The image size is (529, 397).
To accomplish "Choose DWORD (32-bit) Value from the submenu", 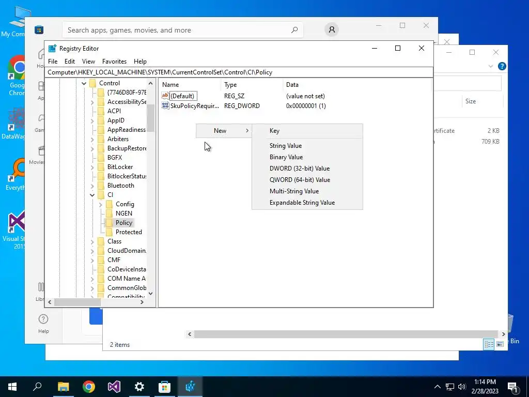I will click(307, 169).
